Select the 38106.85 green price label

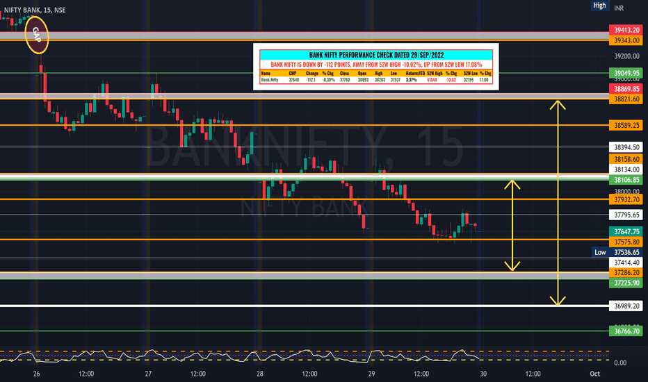(x=626, y=180)
